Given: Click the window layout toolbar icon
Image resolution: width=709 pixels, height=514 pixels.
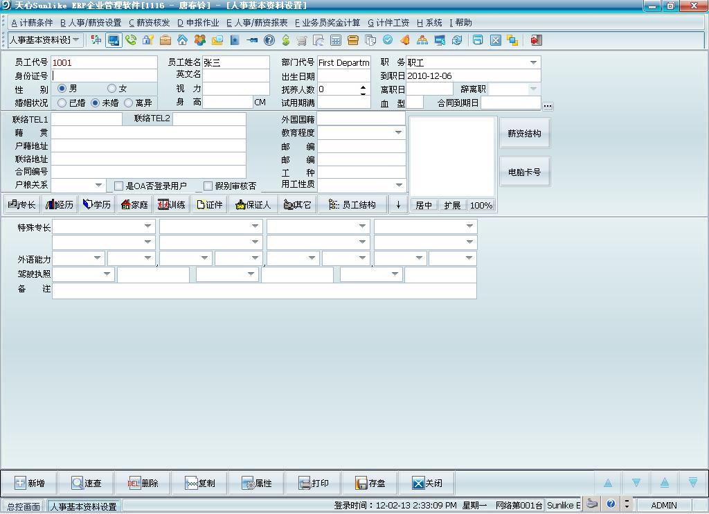Looking at the screenshot, I should pos(478,40).
